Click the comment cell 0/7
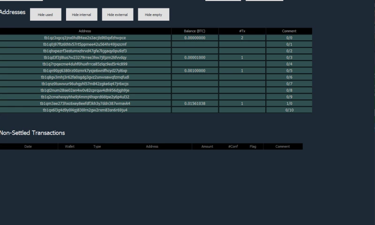This screenshot has width=375, height=225. pyautogui.click(x=289, y=84)
